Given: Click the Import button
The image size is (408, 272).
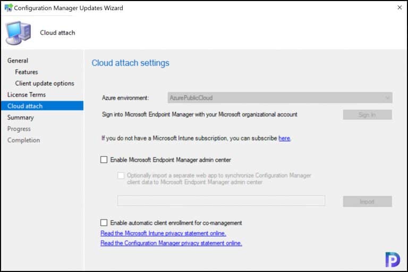Looking at the screenshot, I should click(x=367, y=201).
